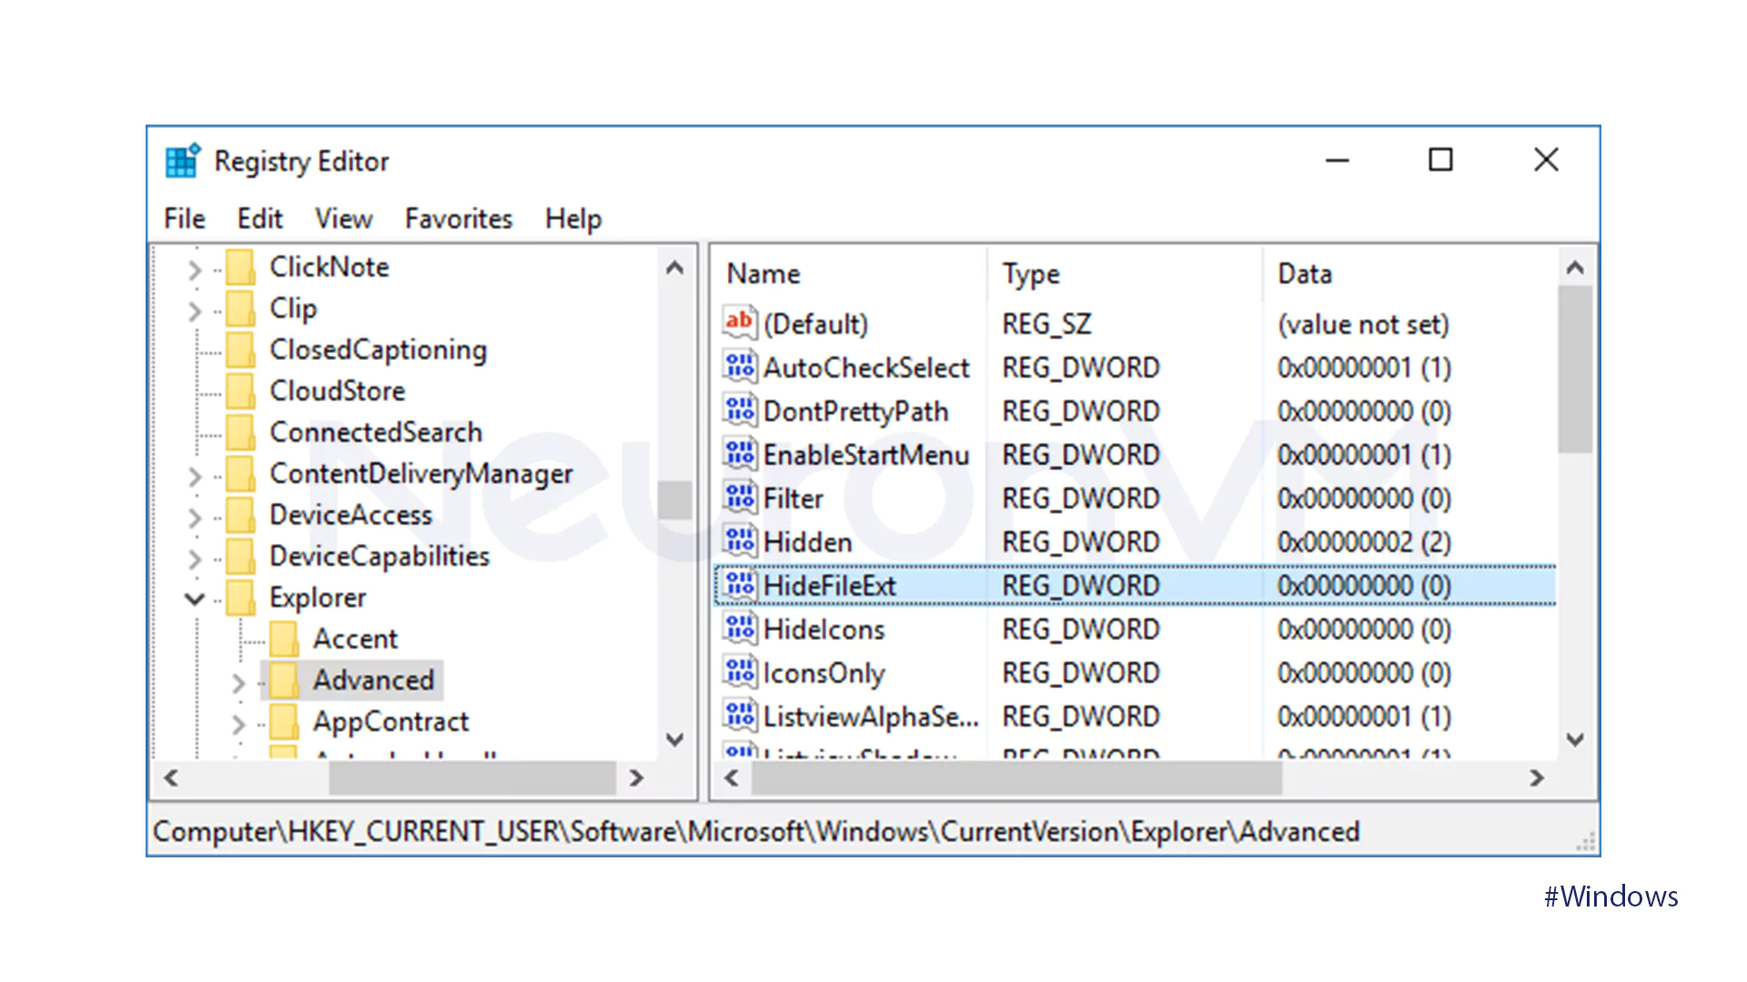This screenshot has width=1747, height=982.
Task: Click the DWORD icon next to AutoCheckSelect
Action: click(x=739, y=366)
